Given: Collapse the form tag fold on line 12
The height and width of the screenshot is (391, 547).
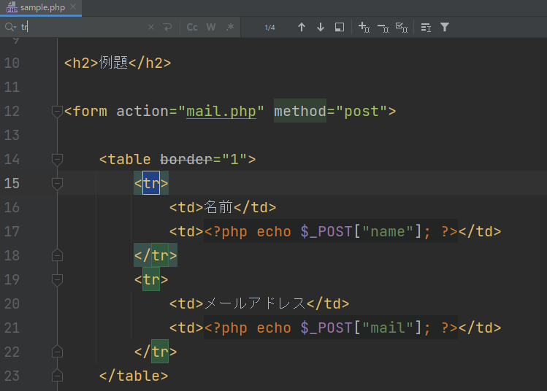Looking at the screenshot, I should tap(57, 112).
